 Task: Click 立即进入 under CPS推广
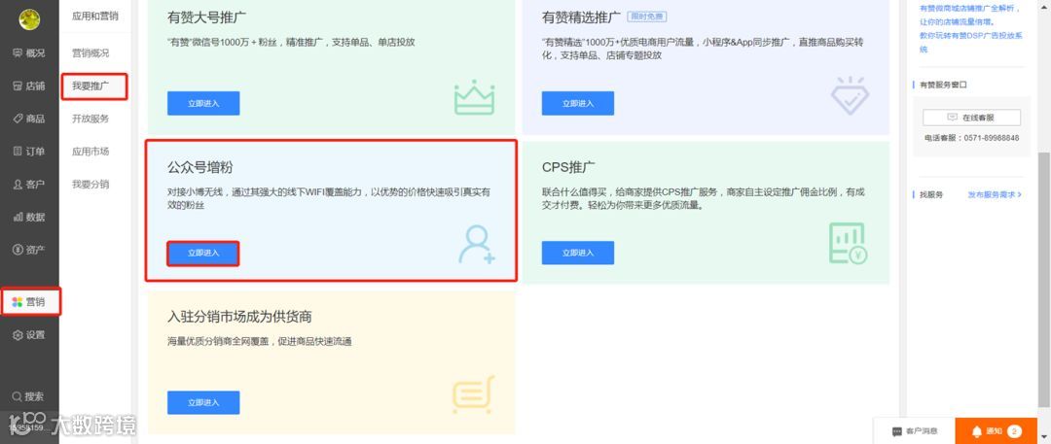578,253
